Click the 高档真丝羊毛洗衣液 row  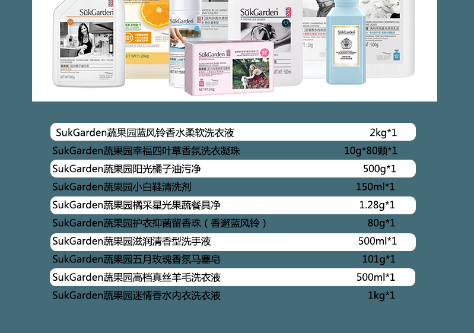click(233, 277)
